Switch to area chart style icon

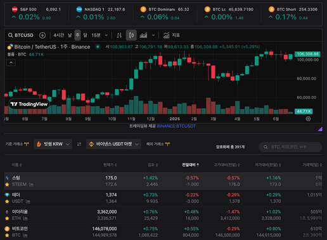143,35
